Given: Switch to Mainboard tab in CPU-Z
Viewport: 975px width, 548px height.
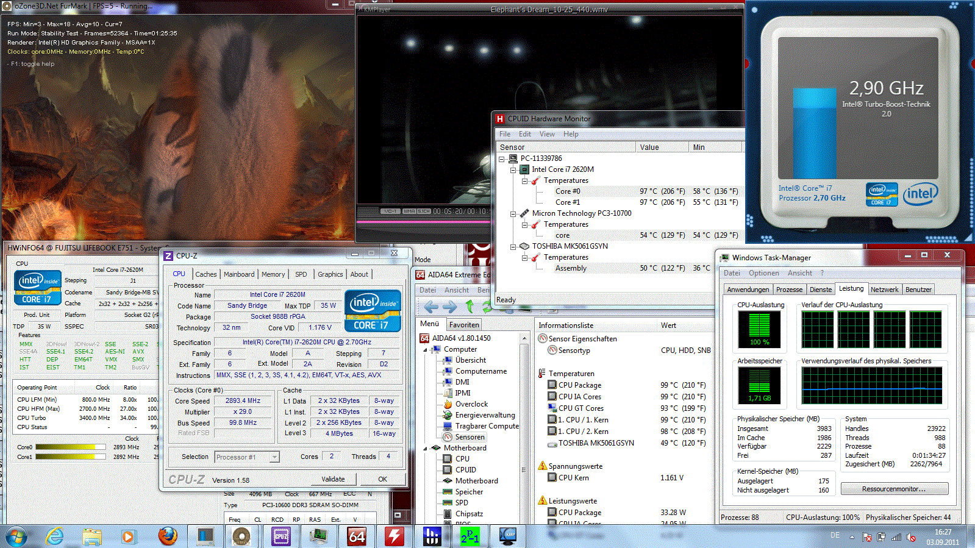Looking at the screenshot, I should click(239, 274).
